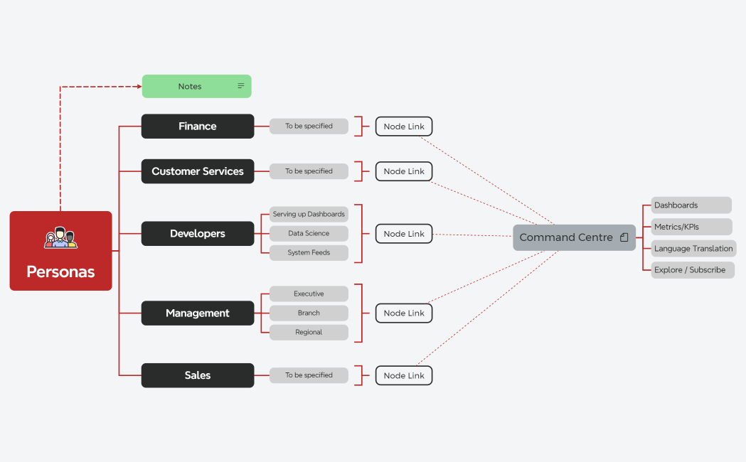Click the people icon above Personas

coord(60,238)
